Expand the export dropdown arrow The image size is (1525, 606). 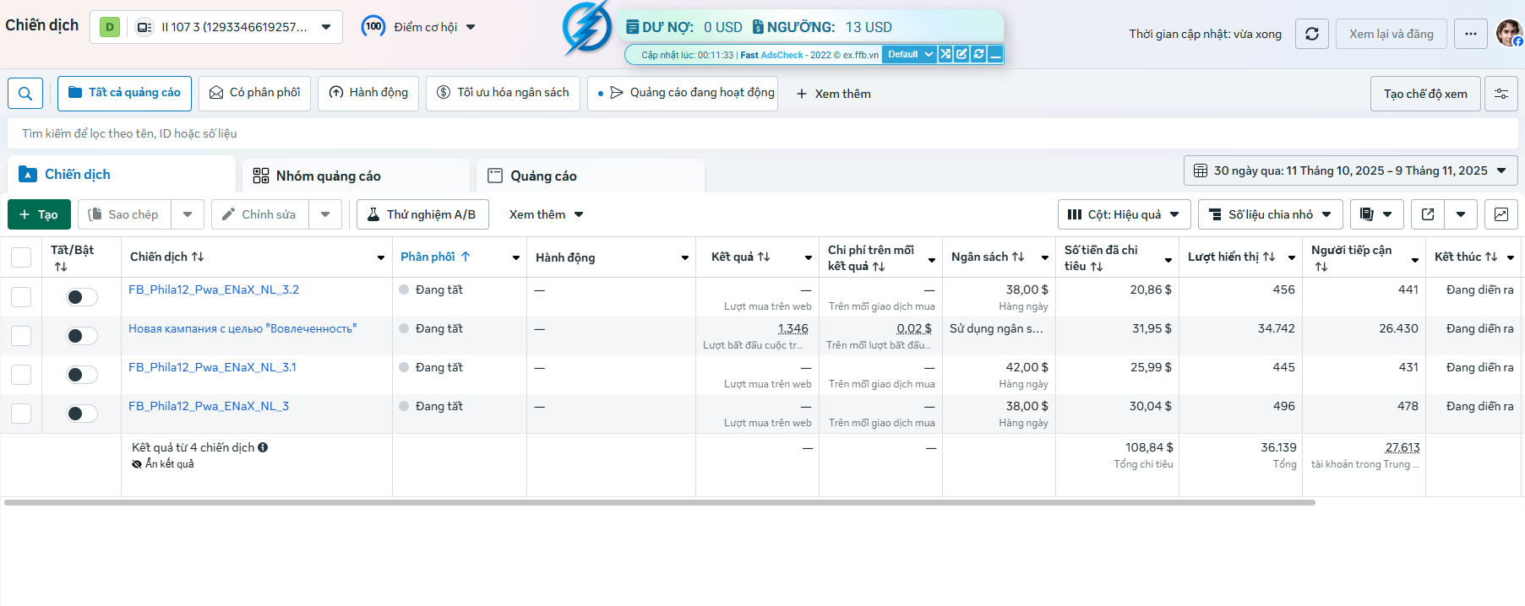tap(1461, 214)
